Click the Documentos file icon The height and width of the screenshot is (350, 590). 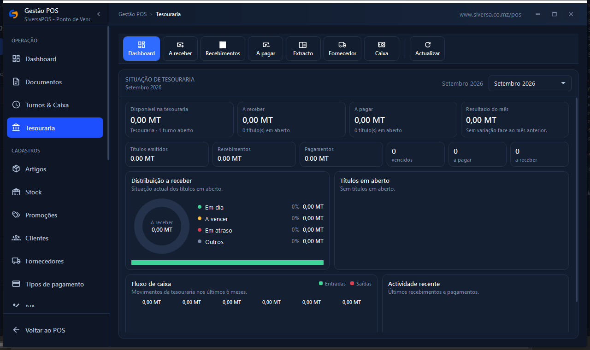16,82
